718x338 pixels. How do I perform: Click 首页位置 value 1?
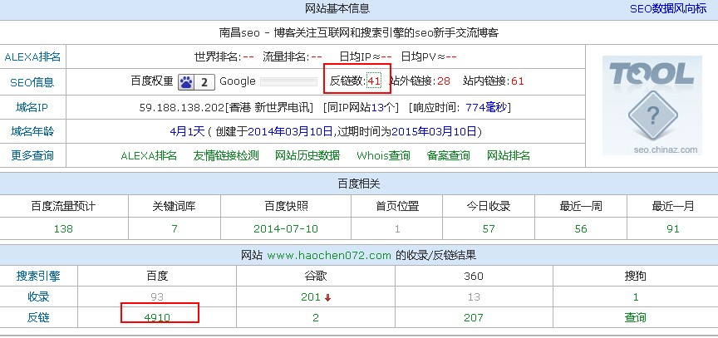tap(397, 228)
